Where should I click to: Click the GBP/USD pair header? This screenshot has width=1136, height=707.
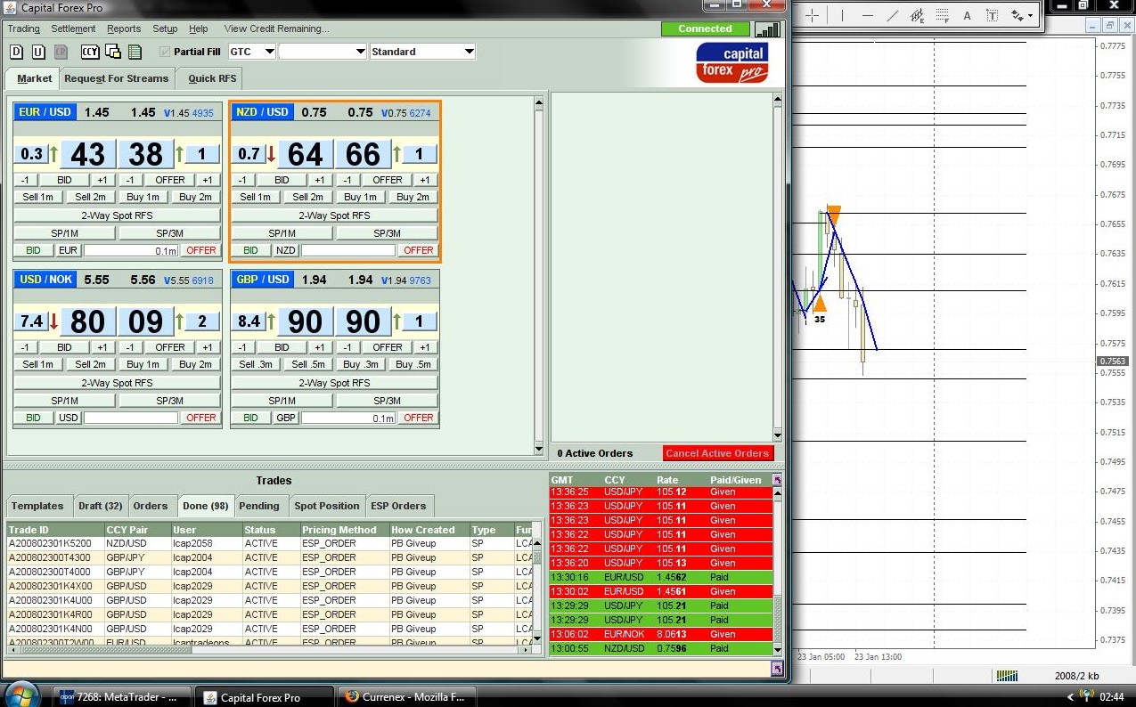pos(262,280)
